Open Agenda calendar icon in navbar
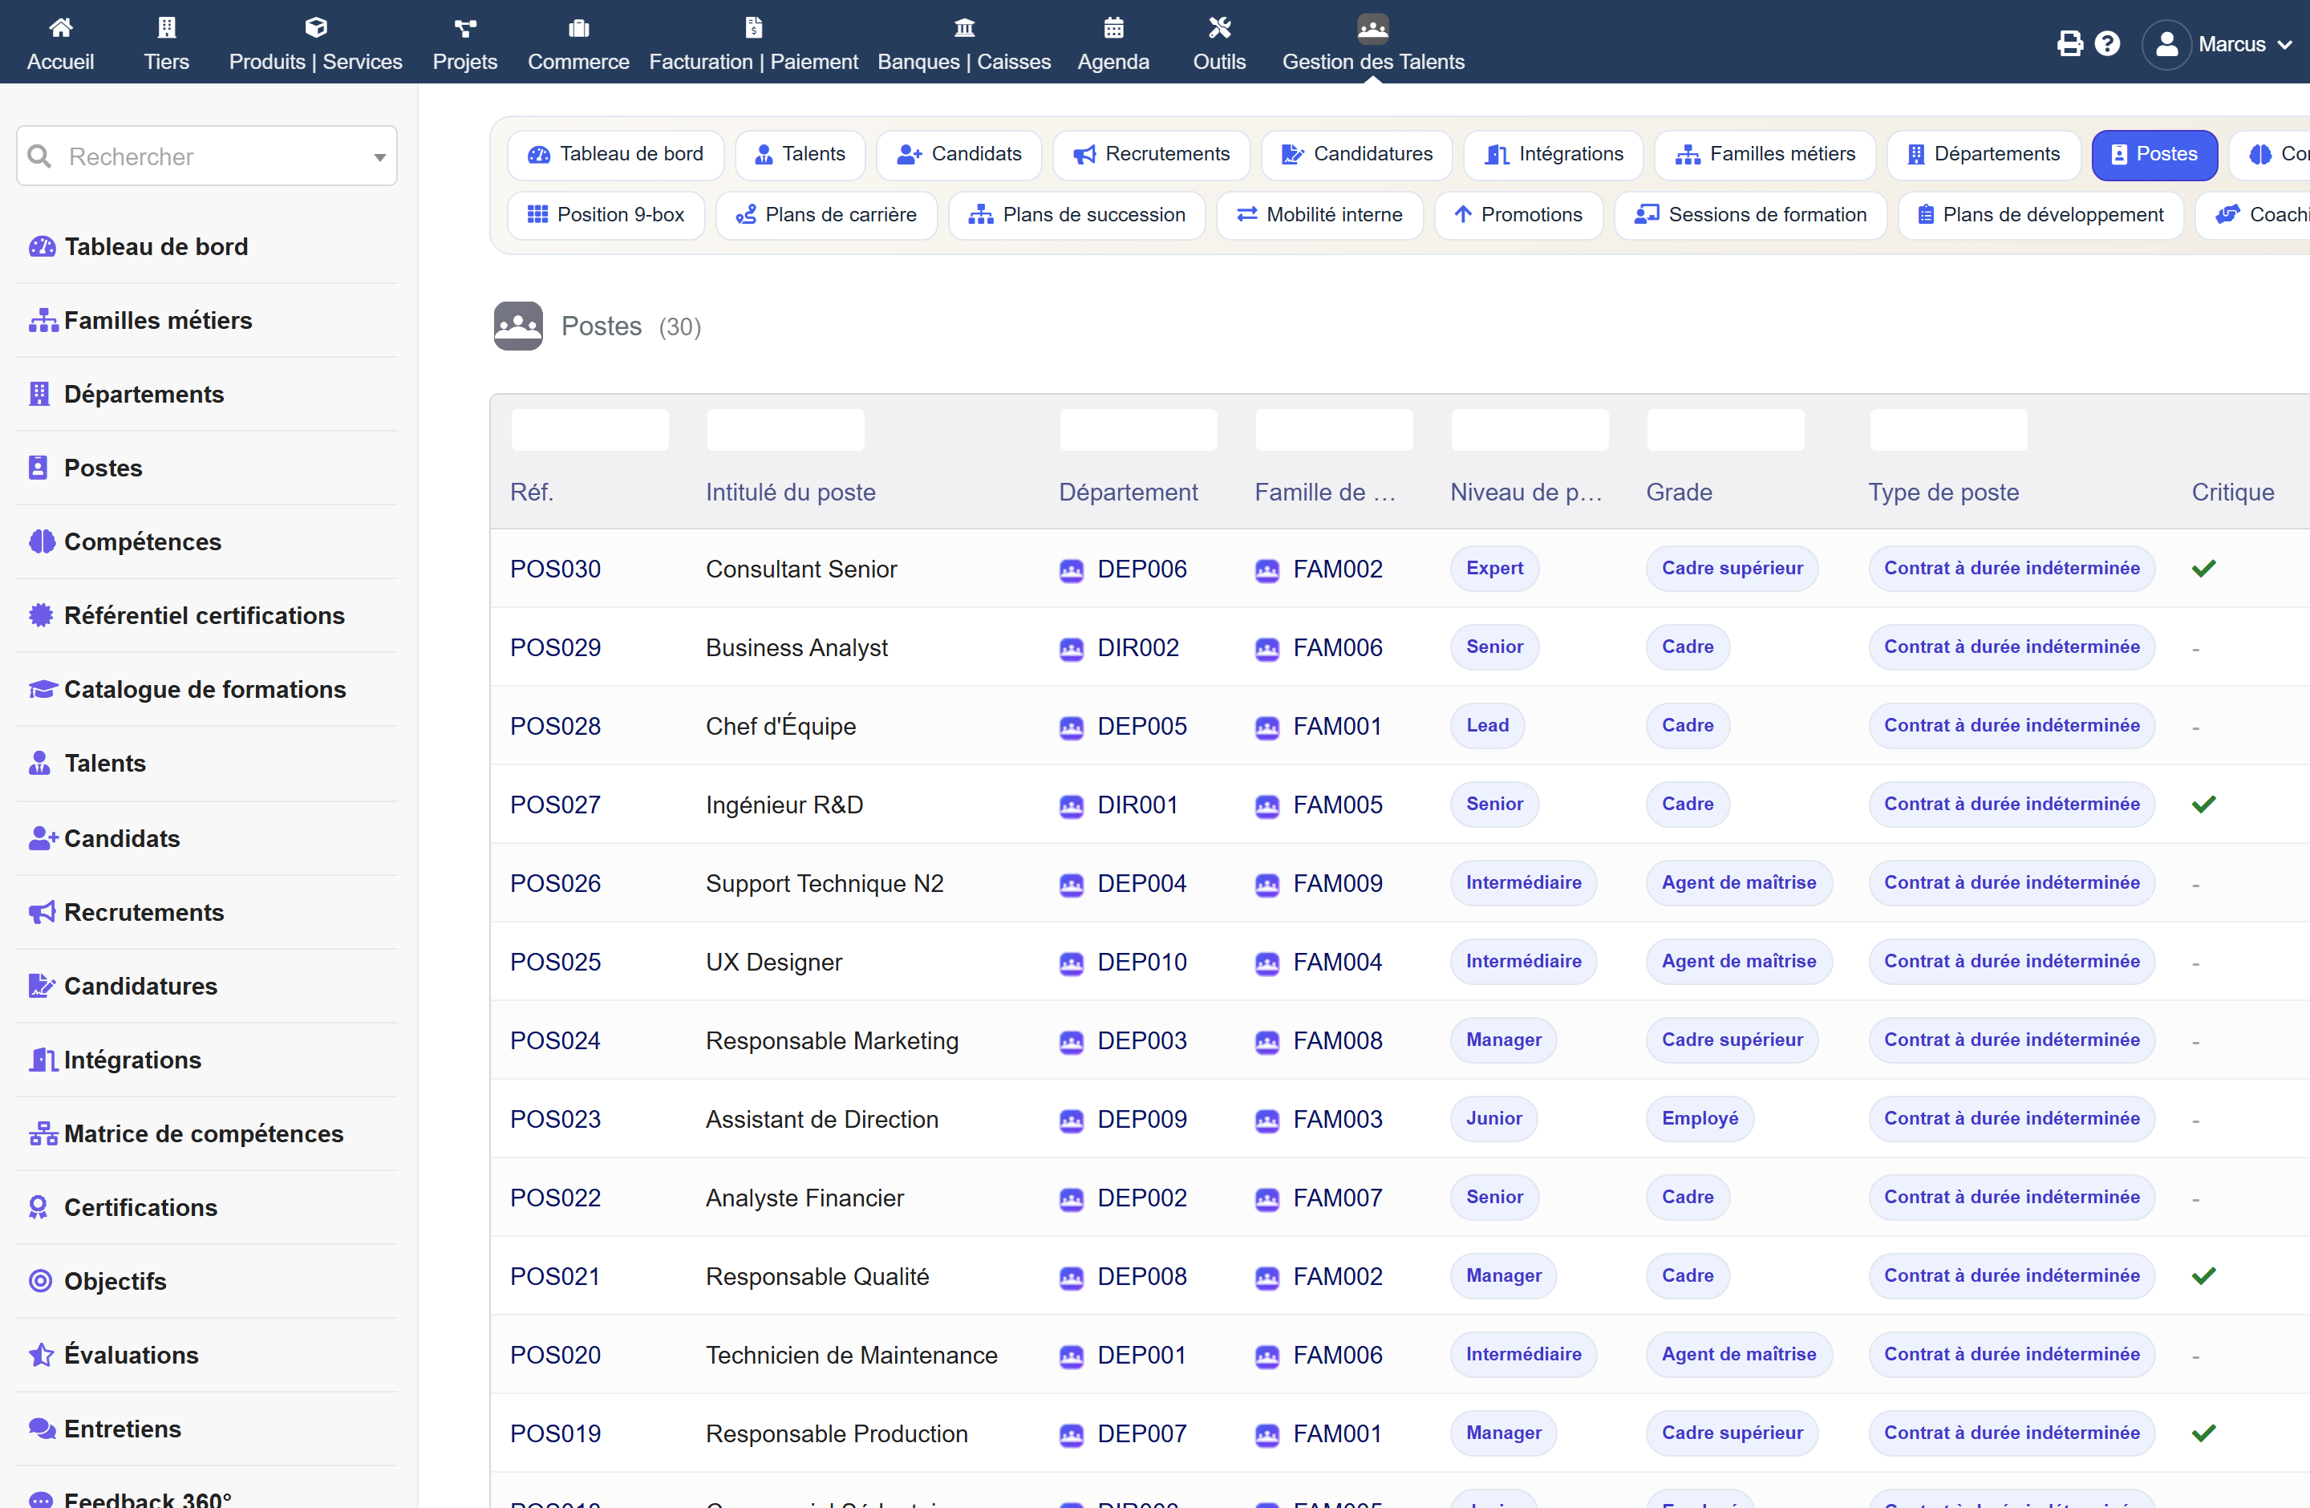This screenshot has width=2310, height=1508. (1113, 27)
